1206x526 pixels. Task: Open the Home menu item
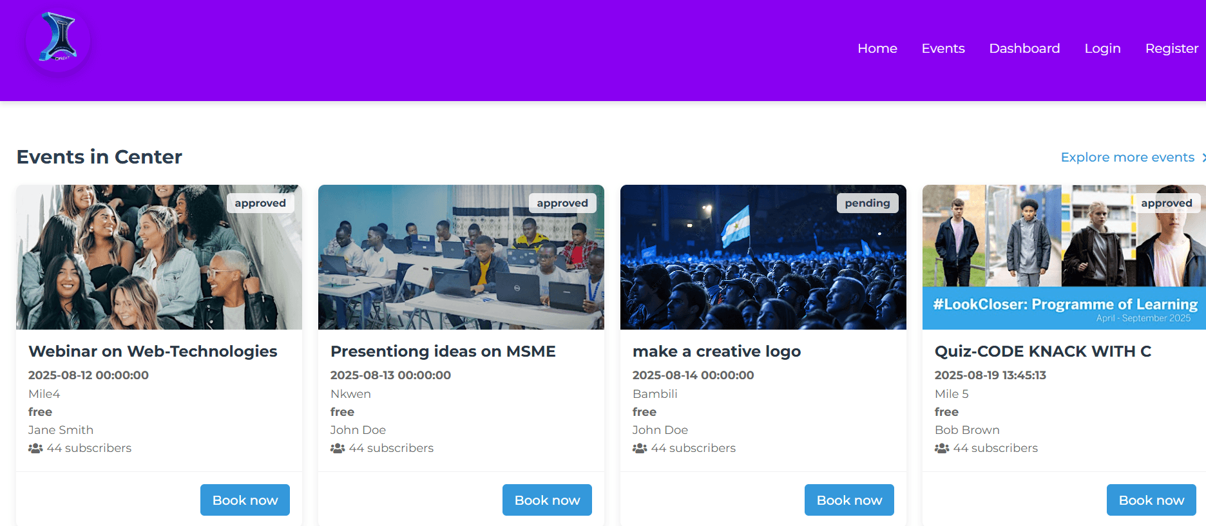pos(877,48)
